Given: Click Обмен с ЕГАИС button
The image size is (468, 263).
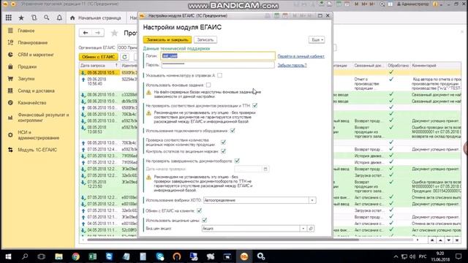Looking at the screenshot, I should pyautogui.click(x=99, y=57).
